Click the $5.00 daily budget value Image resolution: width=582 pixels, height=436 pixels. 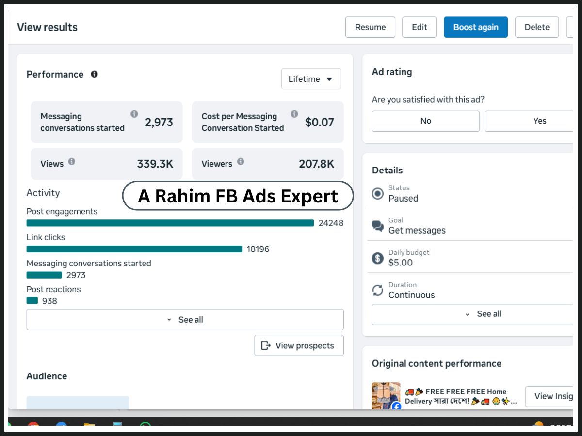click(x=401, y=263)
